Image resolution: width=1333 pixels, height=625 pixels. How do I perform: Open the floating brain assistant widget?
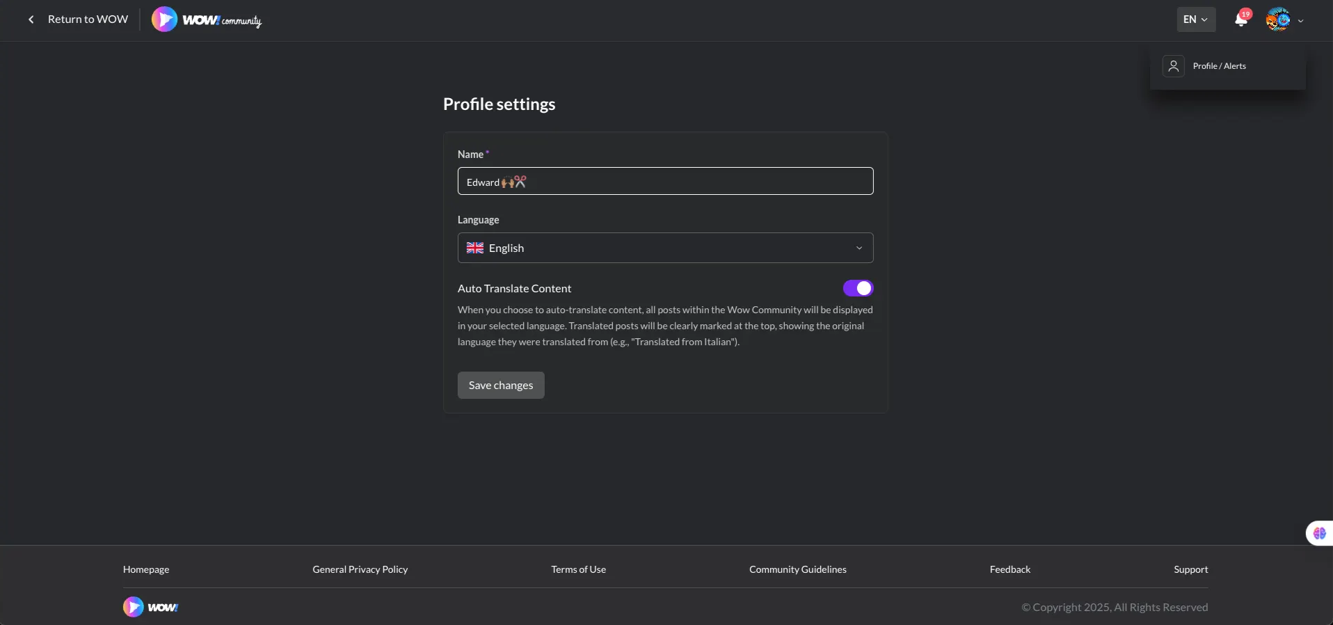click(1319, 534)
